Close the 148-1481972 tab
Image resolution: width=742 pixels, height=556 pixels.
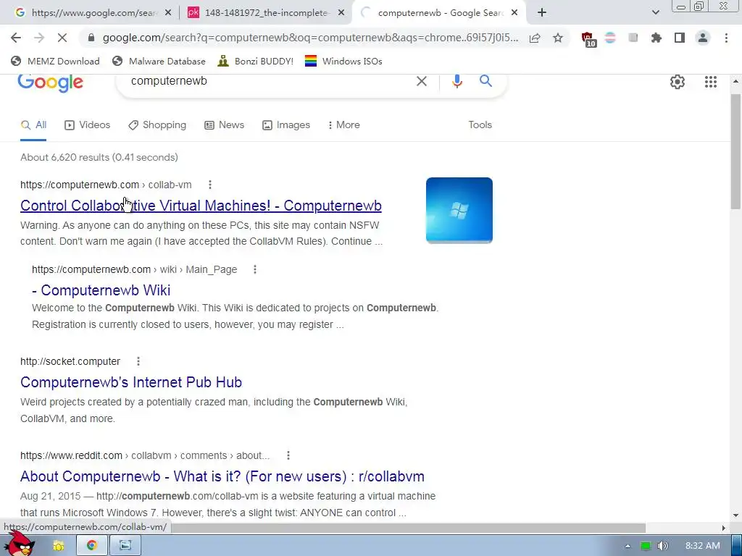[x=341, y=13]
